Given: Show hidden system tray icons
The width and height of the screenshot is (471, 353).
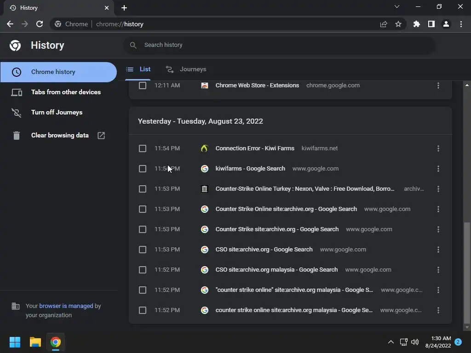Looking at the screenshot, I should tap(391, 342).
